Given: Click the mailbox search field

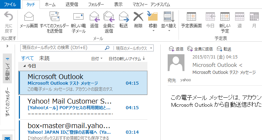Looking at the screenshot, I should pyautogui.click(x=63, y=48).
